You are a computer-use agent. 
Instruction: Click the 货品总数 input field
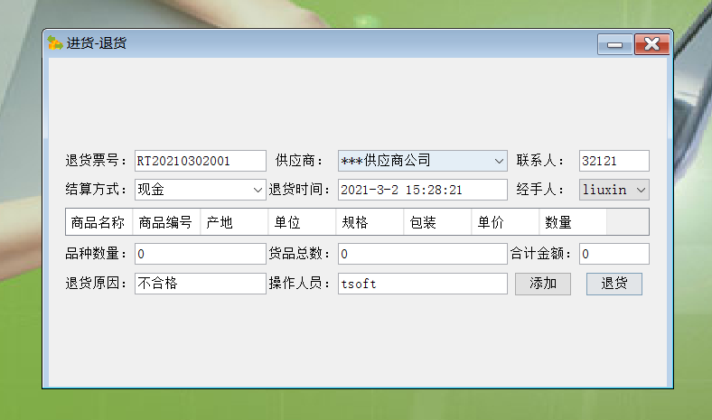422,254
